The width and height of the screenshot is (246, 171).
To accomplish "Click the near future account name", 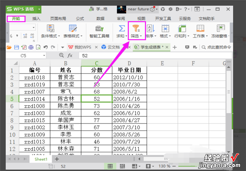I will pyautogui.click(x=138, y=9).
